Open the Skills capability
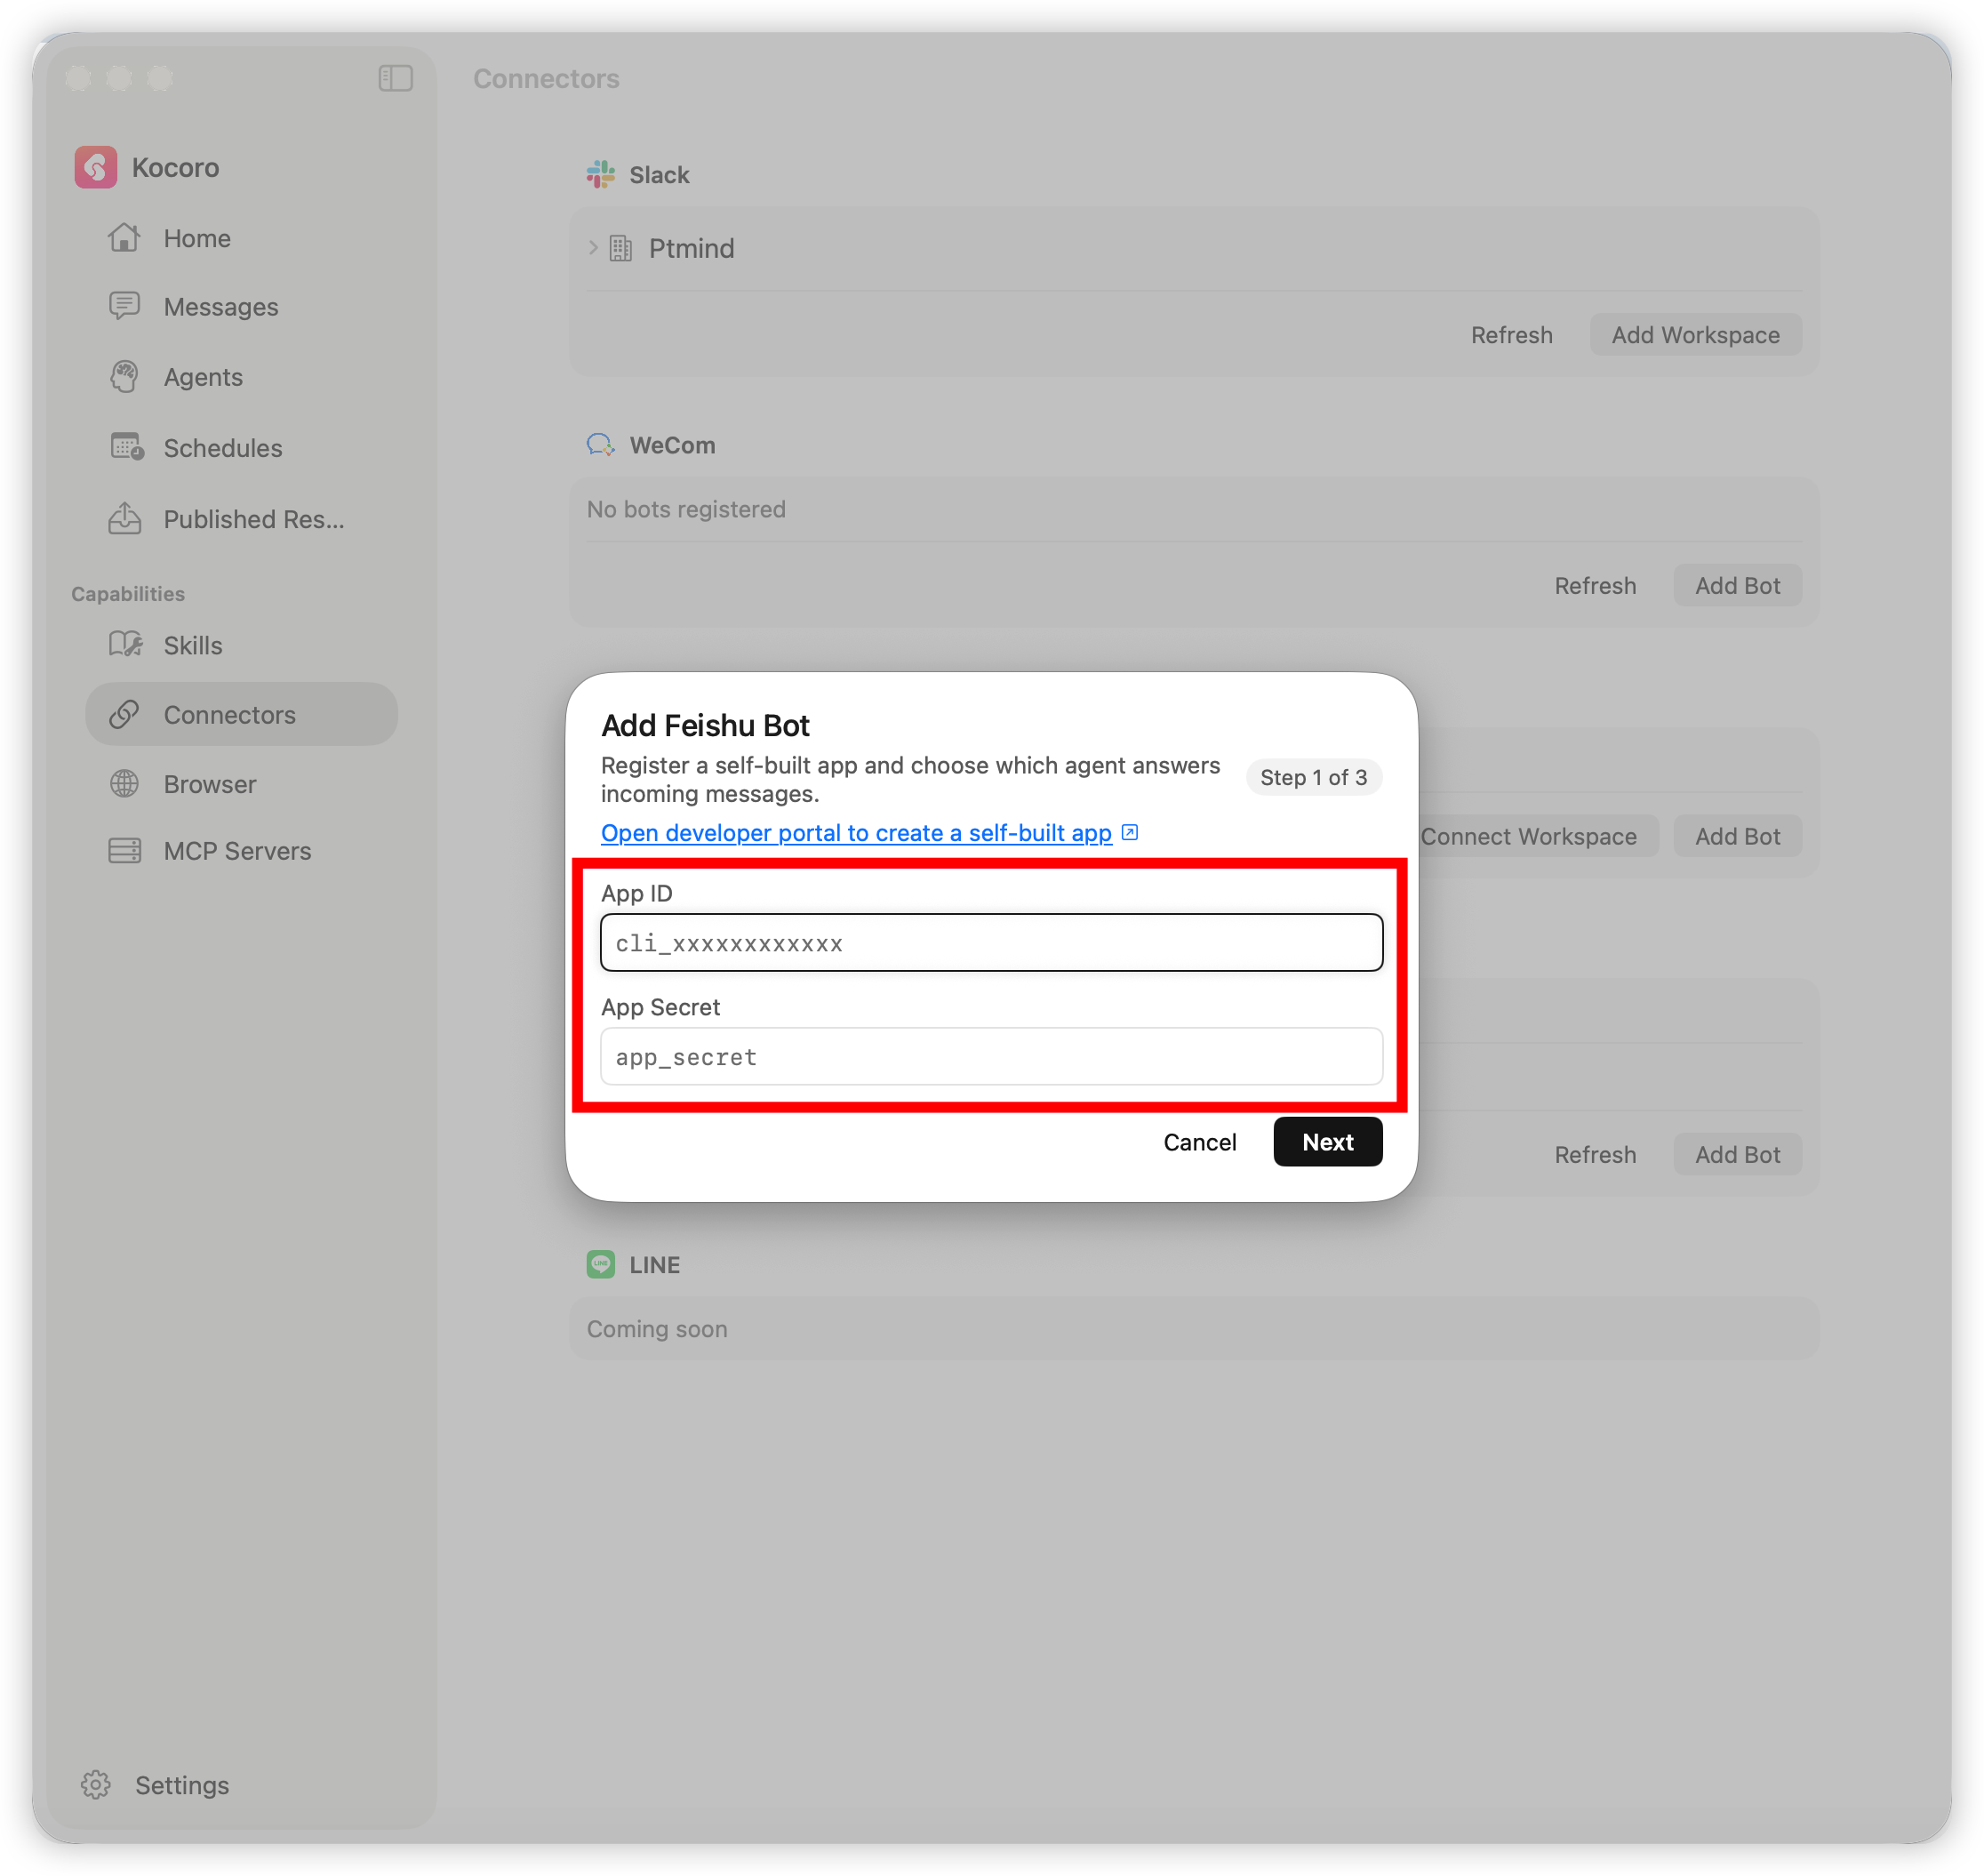Viewport: 1984px width, 1876px height. [x=242, y=645]
